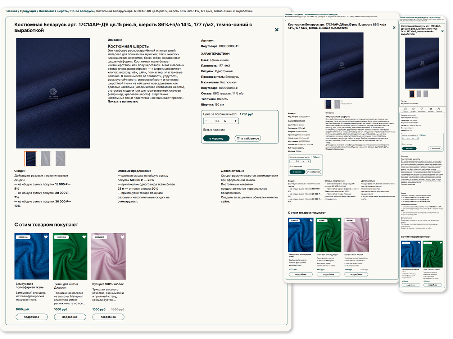Open Пр-во Беларусь breadcrumb in desktop layout
This screenshot has height=339, width=453.
(x=82, y=12)
